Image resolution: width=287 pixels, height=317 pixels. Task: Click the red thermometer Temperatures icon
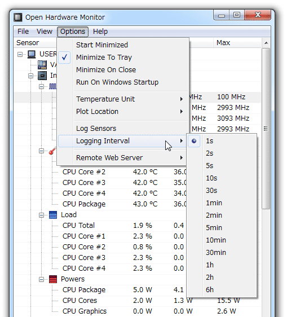coord(52,151)
